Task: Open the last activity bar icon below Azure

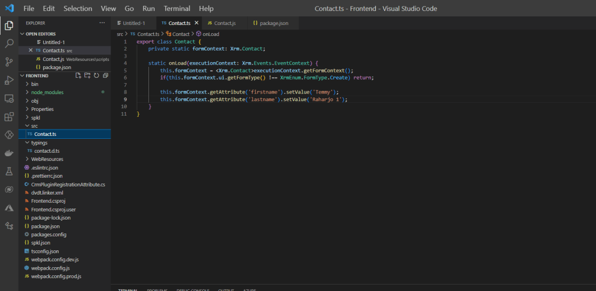Action: 9,226
